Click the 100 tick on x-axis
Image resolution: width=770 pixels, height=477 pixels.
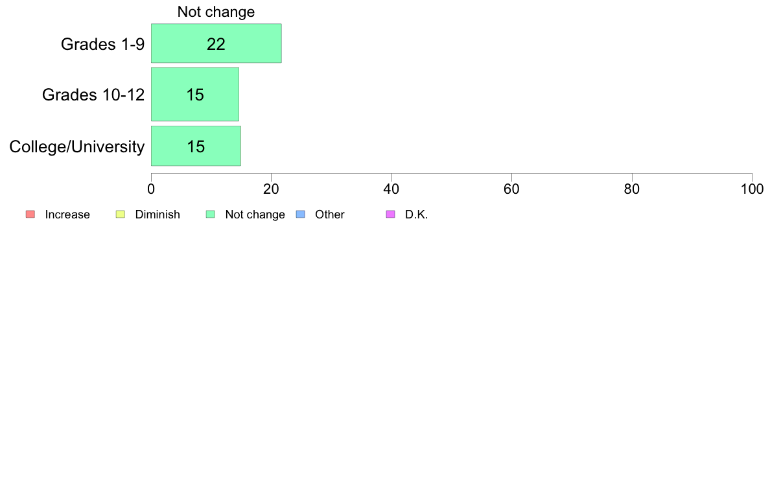pos(752,189)
